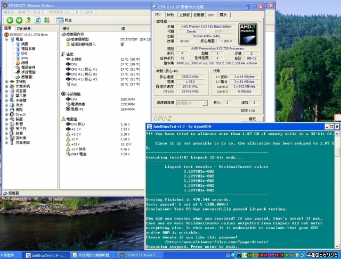Open 系統測試 folder taskbar button

coord(93,255)
